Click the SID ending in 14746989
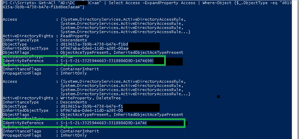Viewport: 299px width, 139px height. coord(107,61)
